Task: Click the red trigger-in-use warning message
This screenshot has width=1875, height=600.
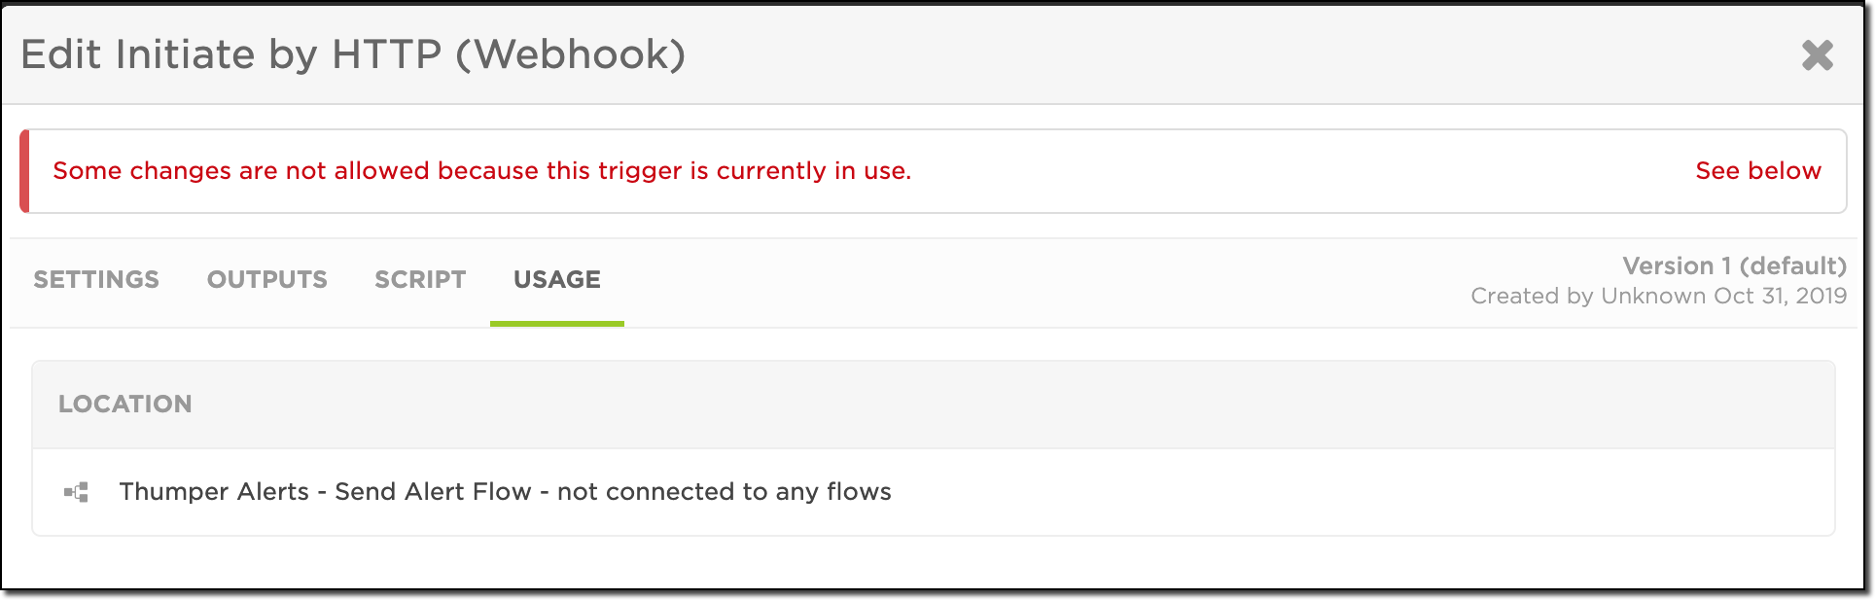Action: (481, 171)
